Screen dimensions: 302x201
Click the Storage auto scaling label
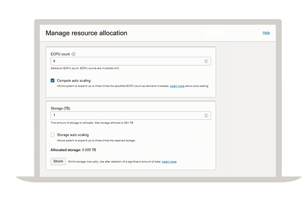(x=73, y=135)
